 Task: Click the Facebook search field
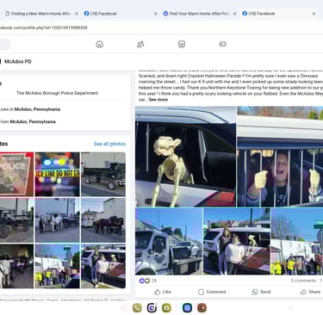(5, 44)
